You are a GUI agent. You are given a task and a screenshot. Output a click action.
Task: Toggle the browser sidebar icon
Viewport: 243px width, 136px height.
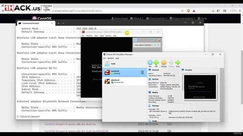click(218, 11)
